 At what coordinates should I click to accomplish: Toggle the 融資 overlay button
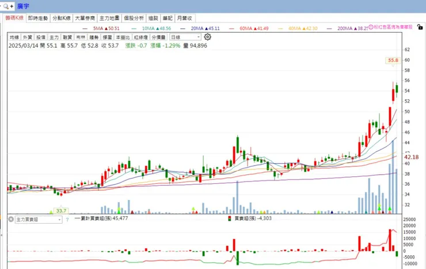[67, 37]
